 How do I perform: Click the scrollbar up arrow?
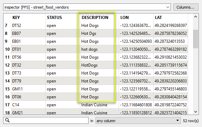(195, 17)
